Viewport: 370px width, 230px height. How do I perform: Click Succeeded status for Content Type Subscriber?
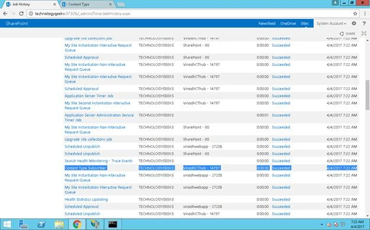click(281, 168)
